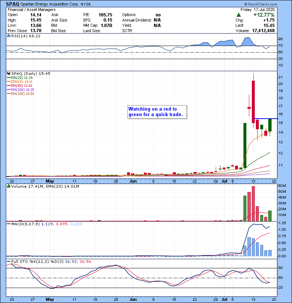This screenshot has height=303, width=292.
Task: Click the RSI(14) 68.22 label
Action: tap(26, 36)
